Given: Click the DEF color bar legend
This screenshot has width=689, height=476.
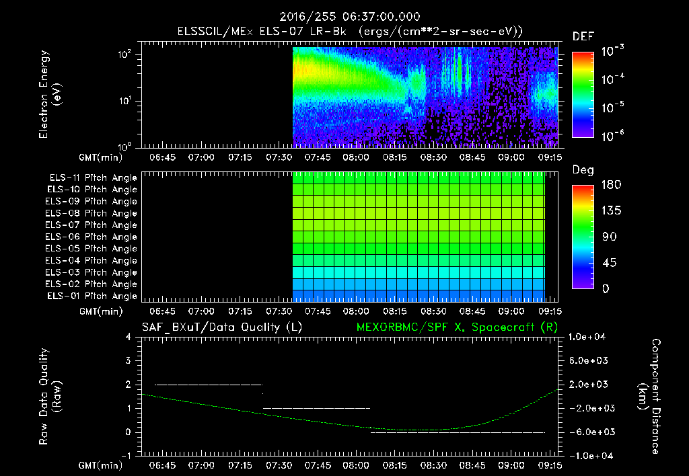Looking at the screenshot, I should [583, 94].
